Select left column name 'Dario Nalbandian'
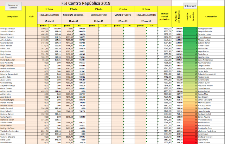Image resolution: width=225 pixels, height=144 pixels. point(8,60)
